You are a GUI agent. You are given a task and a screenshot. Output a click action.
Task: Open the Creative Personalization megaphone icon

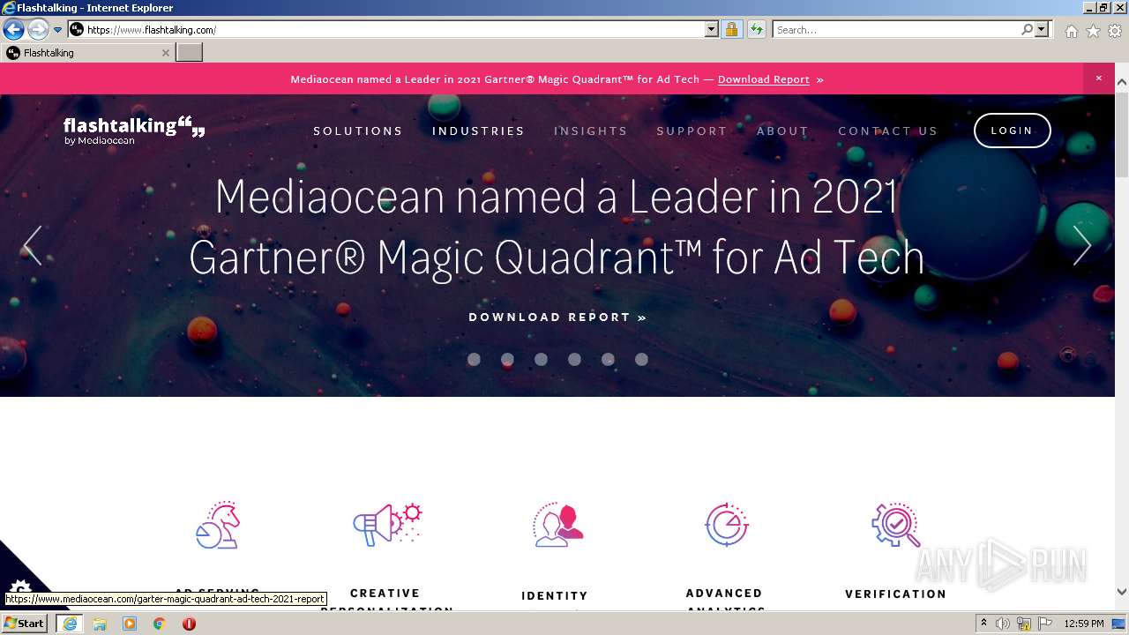click(x=387, y=525)
